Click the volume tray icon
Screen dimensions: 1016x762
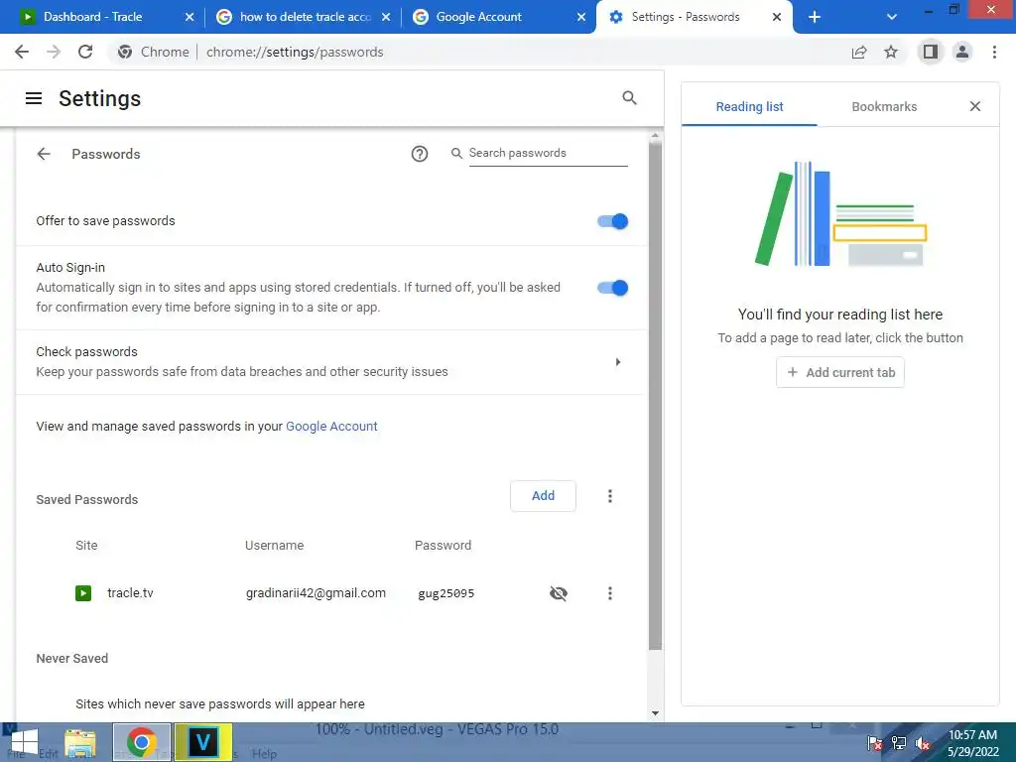point(922,743)
